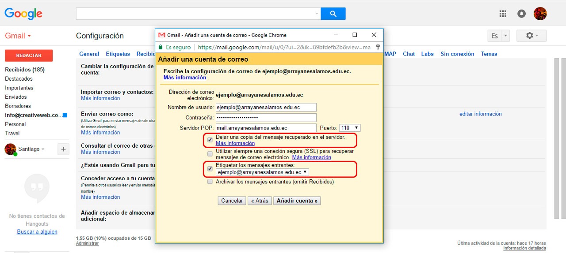Open Recibidos (185) inbox folder

(x=25, y=70)
